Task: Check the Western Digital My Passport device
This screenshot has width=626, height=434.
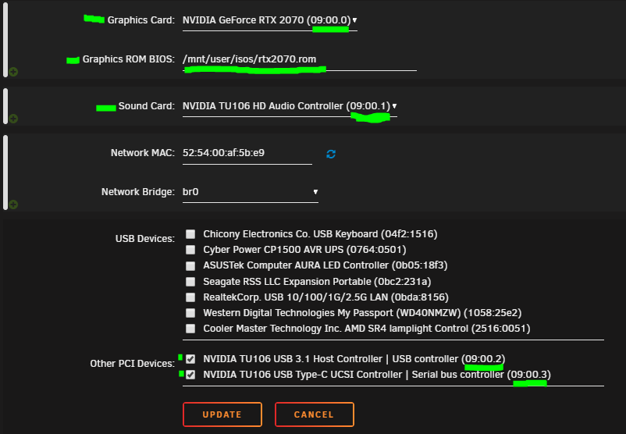Action: 190,313
